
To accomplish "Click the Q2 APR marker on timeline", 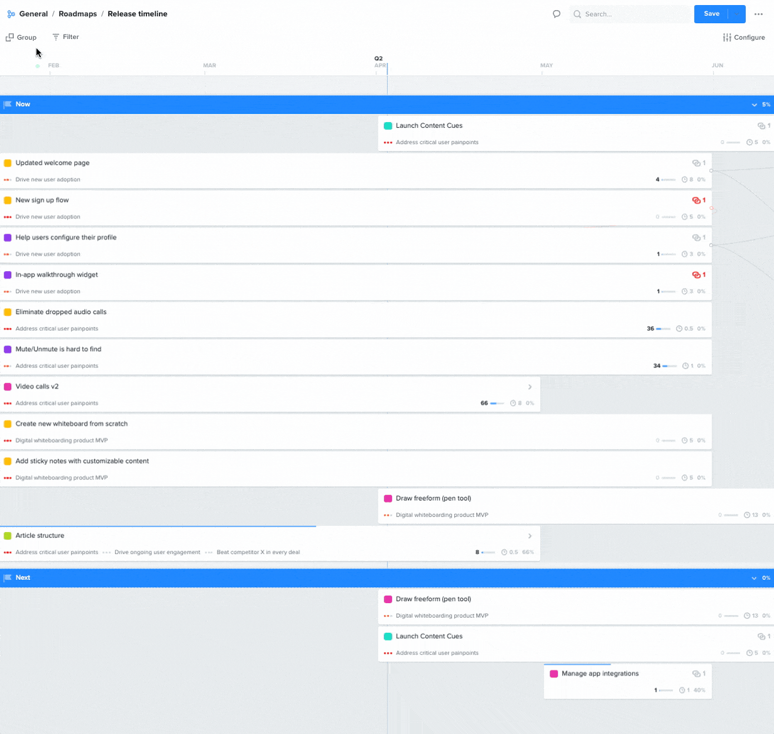I will click(x=379, y=62).
